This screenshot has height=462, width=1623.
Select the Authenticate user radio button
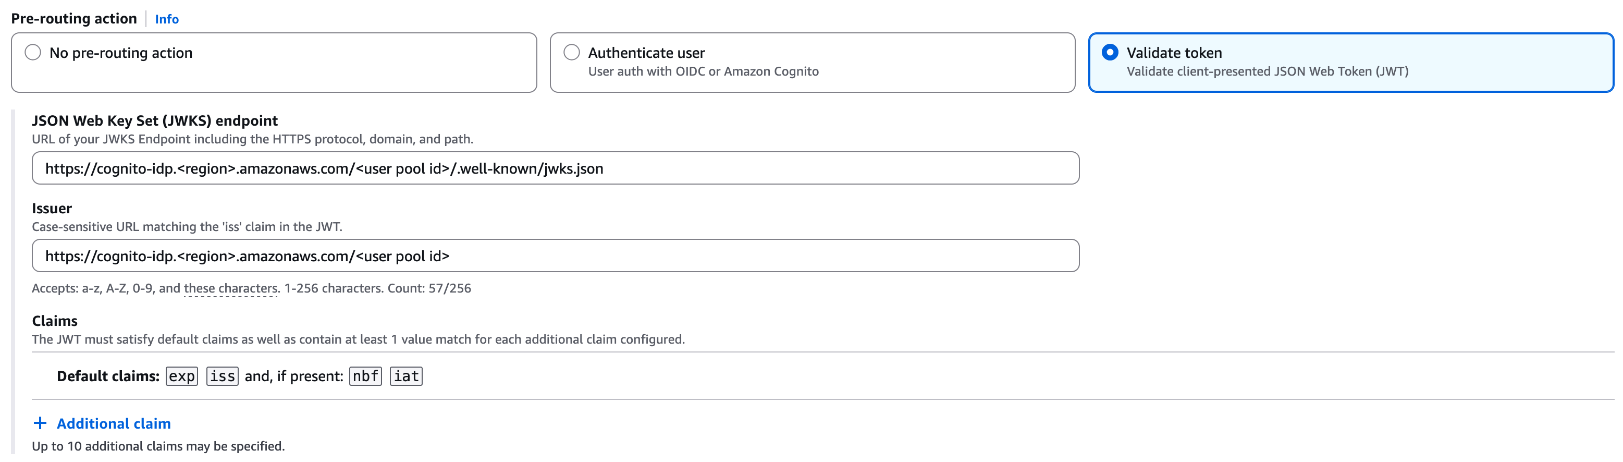tap(571, 52)
